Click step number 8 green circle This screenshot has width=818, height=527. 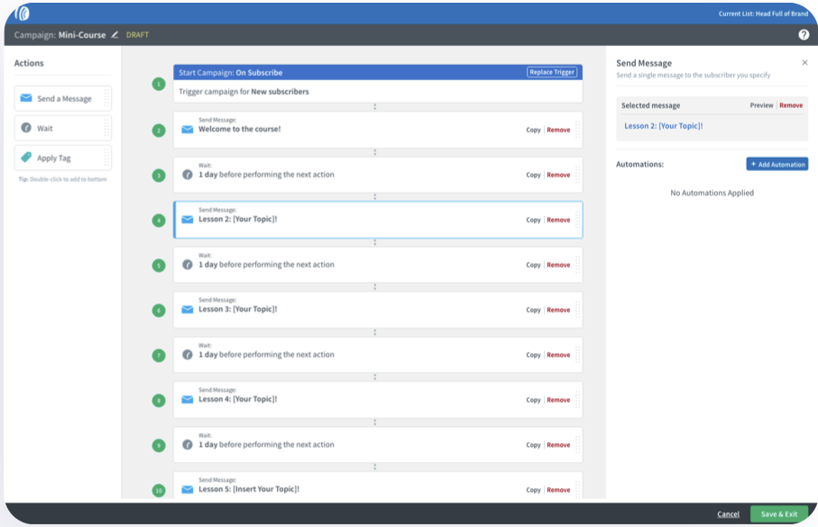pyautogui.click(x=159, y=400)
